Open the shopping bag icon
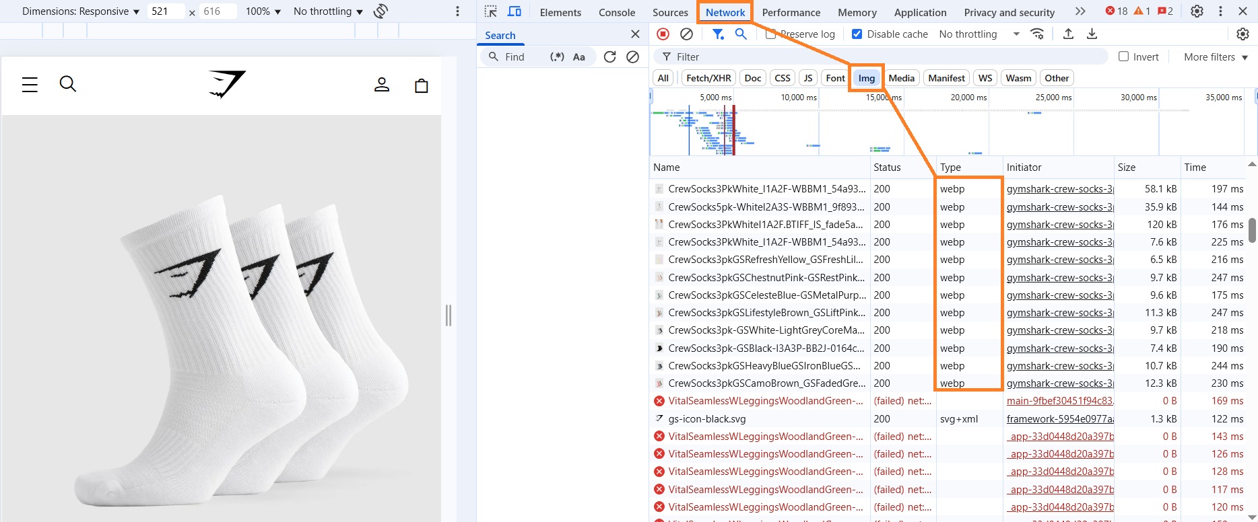This screenshot has height=522, width=1258. (x=422, y=85)
